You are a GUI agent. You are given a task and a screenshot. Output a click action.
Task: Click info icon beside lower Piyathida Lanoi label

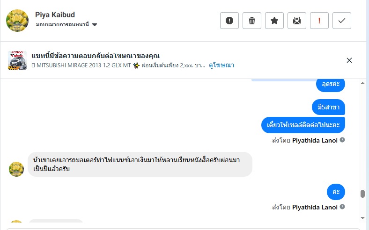(342, 207)
